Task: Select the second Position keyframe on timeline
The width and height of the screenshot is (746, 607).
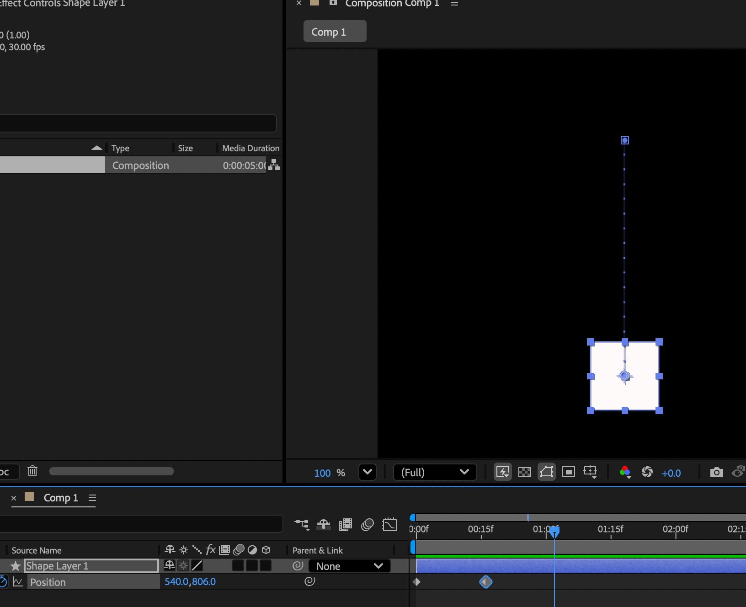Action: (x=485, y=582)
